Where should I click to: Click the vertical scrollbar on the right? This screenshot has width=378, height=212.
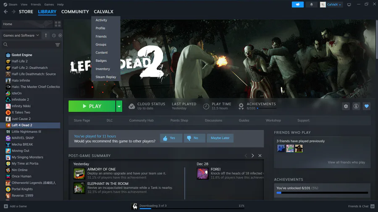tap(377, 40)
